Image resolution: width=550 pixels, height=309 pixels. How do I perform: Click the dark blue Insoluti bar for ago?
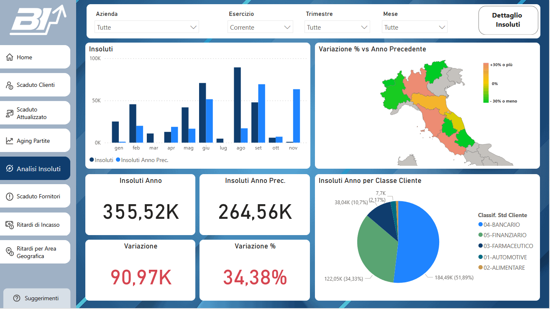[237, 105]
